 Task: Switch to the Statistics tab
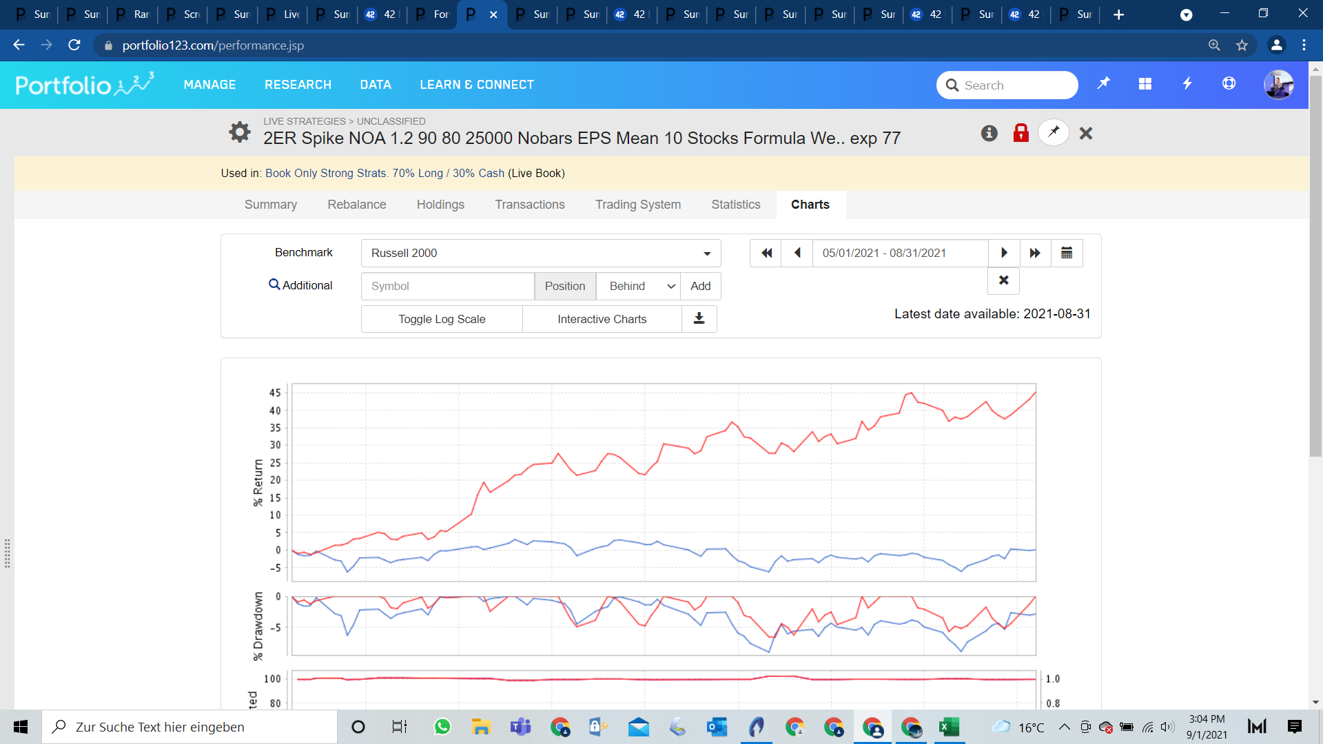(x=735, y=205)
